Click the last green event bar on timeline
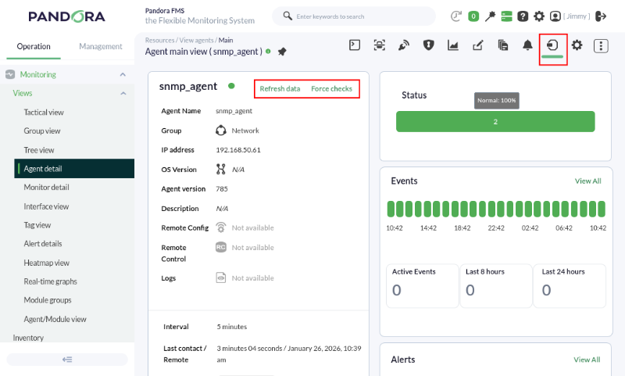The image size is (625, 376). point(602,209)
